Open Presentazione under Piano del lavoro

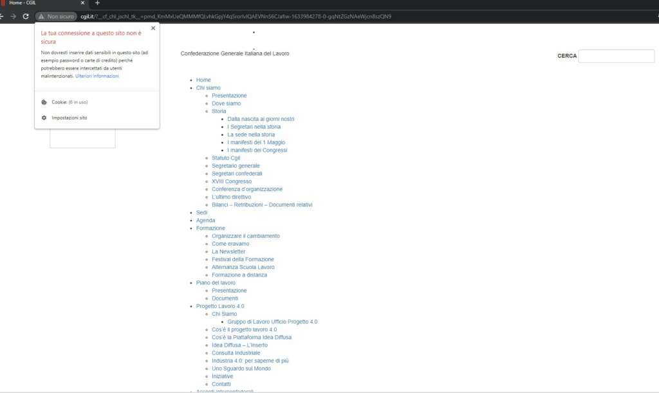[229, 291]
